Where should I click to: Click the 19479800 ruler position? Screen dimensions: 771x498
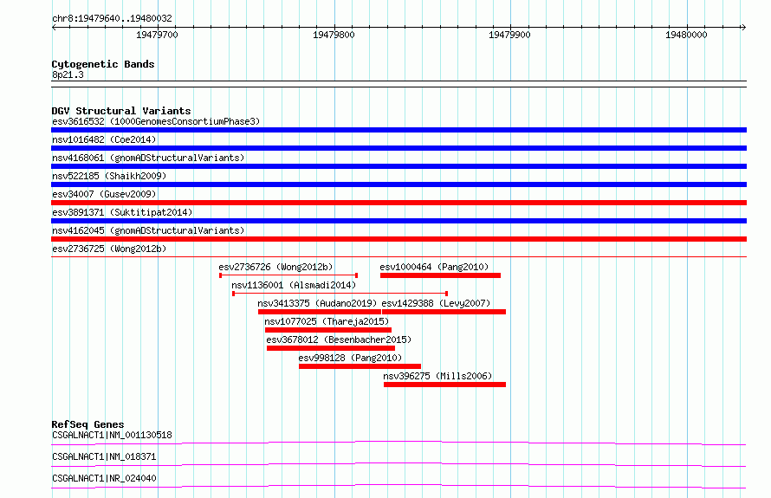(334, 35)
